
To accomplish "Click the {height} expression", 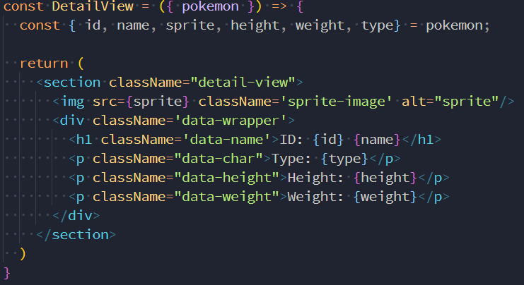I will (385, 178).
